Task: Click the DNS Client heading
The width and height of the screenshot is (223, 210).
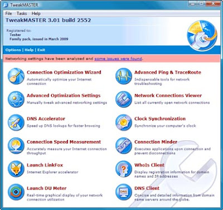Action: click(x=147, y=188)
